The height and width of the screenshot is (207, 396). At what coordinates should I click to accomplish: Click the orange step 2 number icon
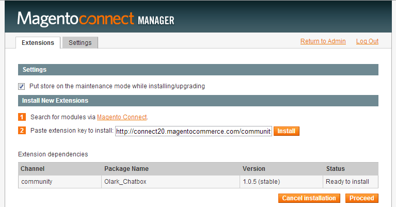click(22, 131)
